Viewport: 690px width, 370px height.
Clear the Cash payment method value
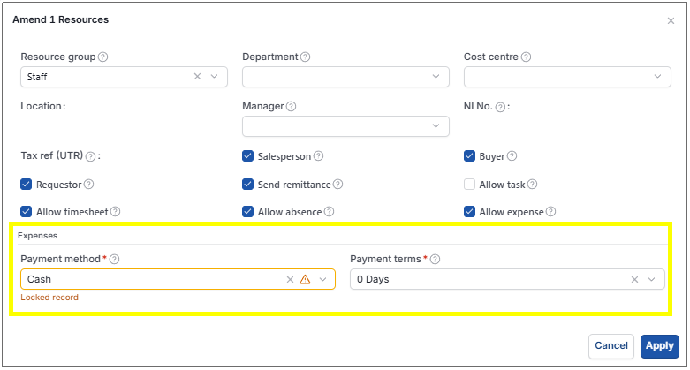coord(290,279)
